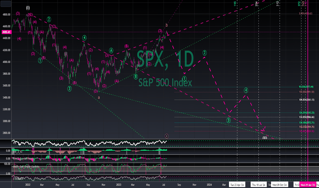This screenshot has height=188, width=319.
Task: Select the green circled B wave label
Action: coord(136,77)
